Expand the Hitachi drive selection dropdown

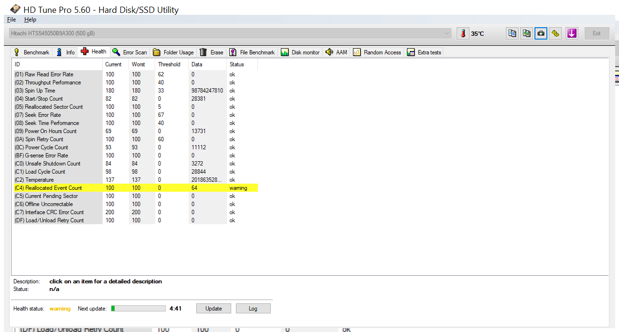click(x=230, y=33)
